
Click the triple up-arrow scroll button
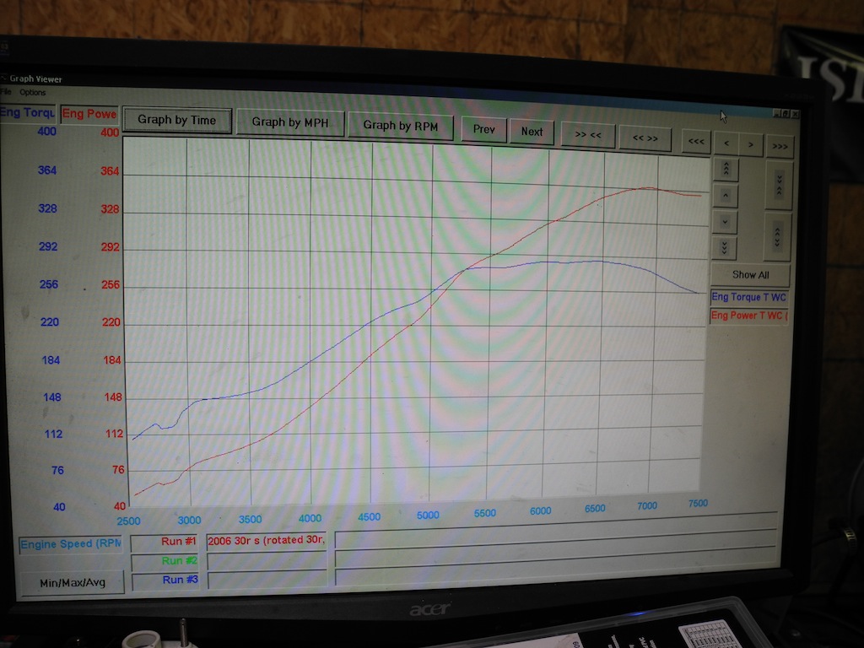725,170
